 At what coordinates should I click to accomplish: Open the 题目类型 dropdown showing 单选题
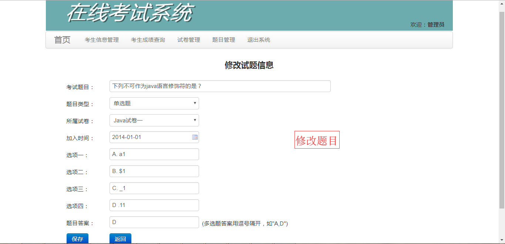pyautogui.click(x=154, y=103)
